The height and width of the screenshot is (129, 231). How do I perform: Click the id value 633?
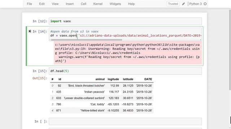(58, 98)
